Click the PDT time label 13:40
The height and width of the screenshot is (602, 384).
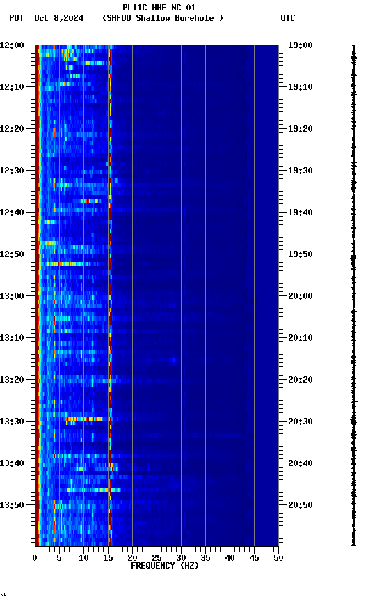point(12,464)
